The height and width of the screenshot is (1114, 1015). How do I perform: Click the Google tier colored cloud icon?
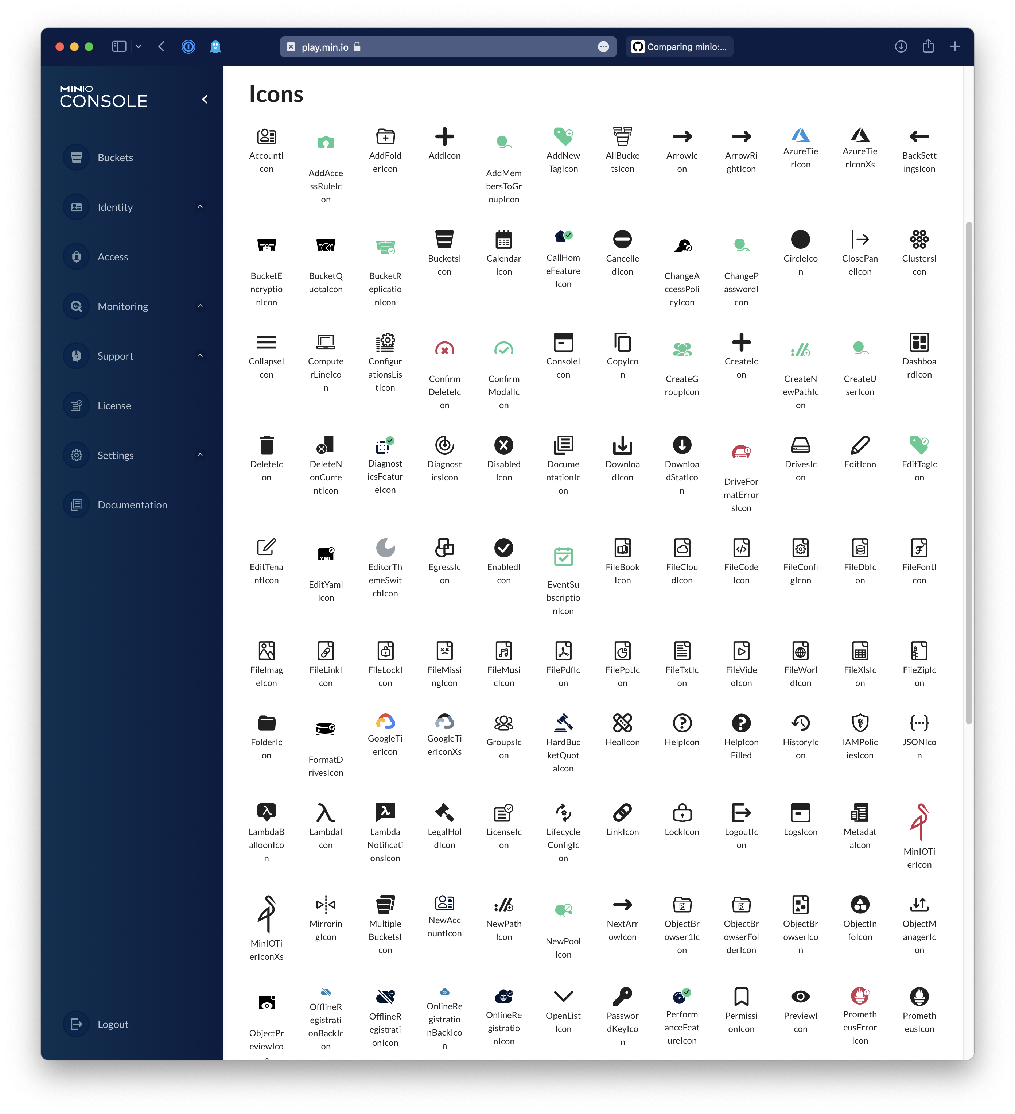385,721
